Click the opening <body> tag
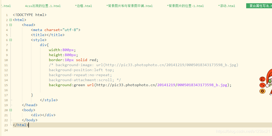The height and width of the screenshot is (136, 272). point(29,110)
